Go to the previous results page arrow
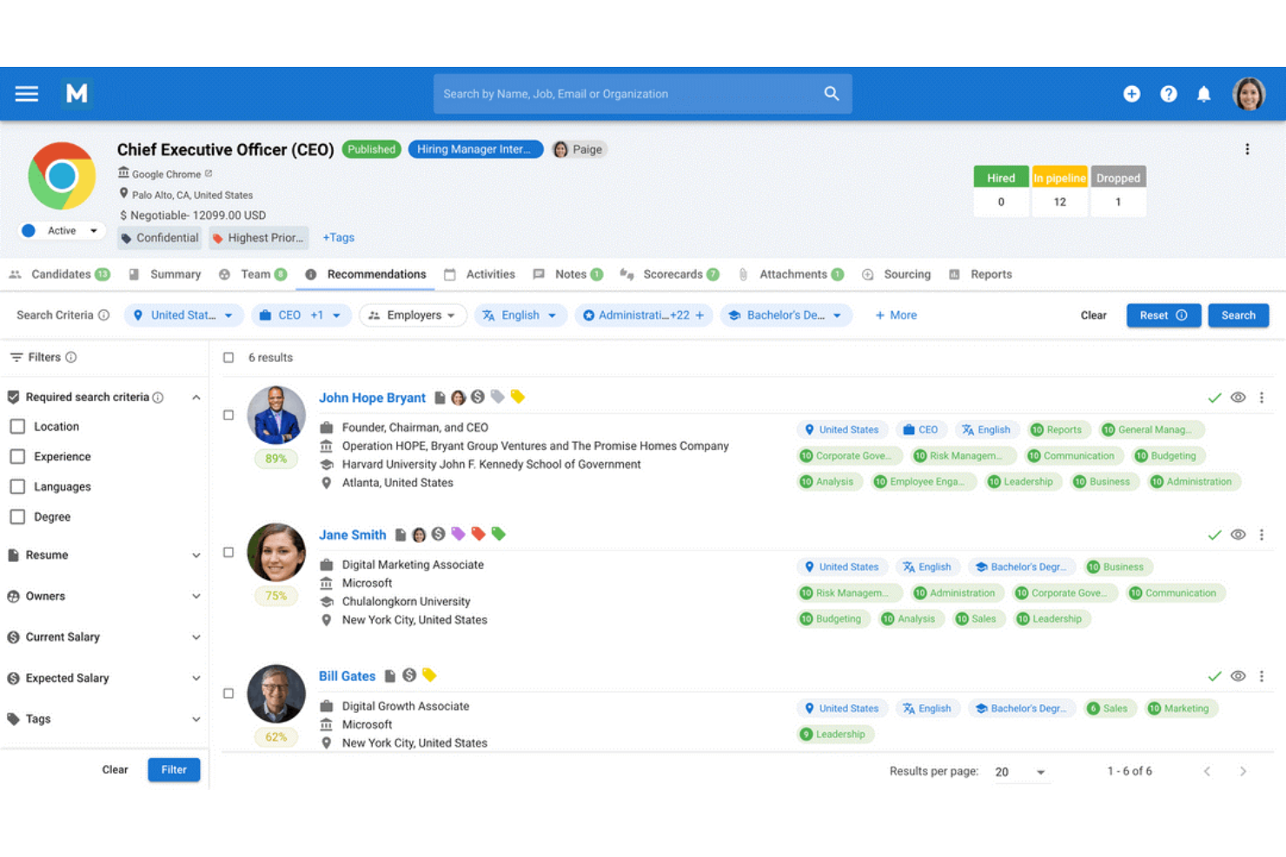1286x857 pixels. (x=1207, y=771)
